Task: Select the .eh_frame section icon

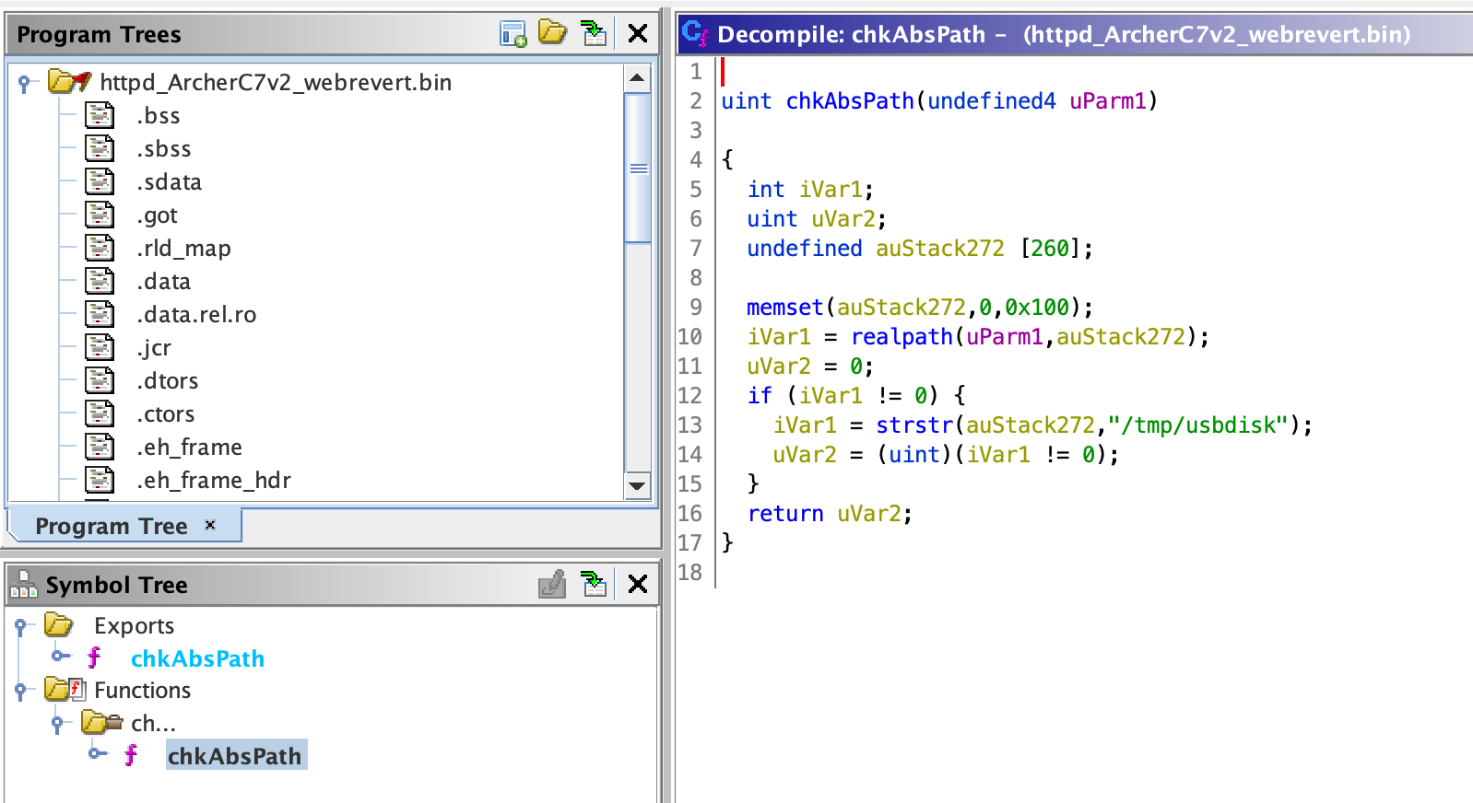Action: 100,447
